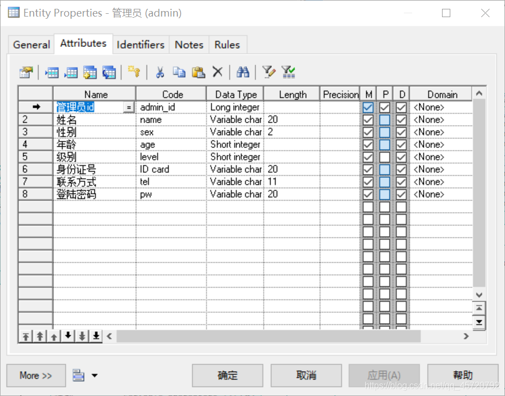The width and height of the screenshot is (505, 396).
Task: Select the 'ID card' code cell
Action: pos(171,170)
